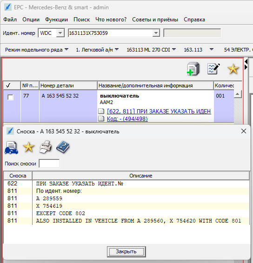
Task: Click the EPC icon in Сноска dialog title
Action: [x=10, y=131]
